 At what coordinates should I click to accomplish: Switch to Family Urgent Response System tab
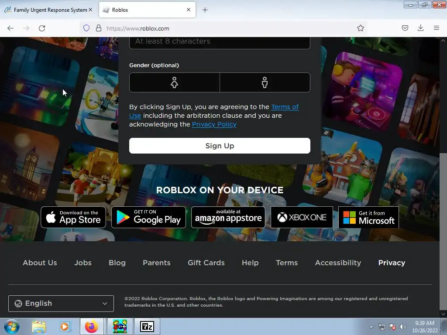48,10
